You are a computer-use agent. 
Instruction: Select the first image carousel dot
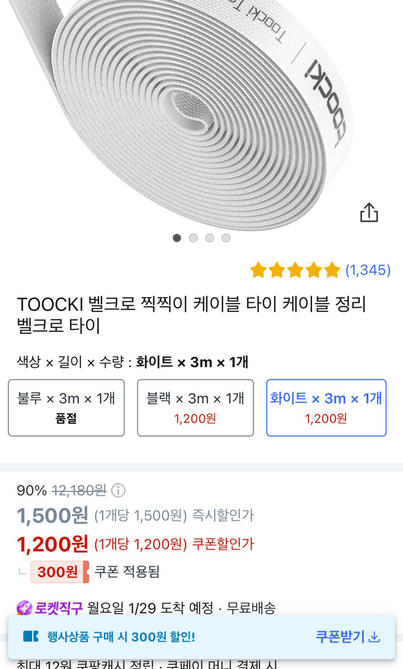click(x=177, y=238)
